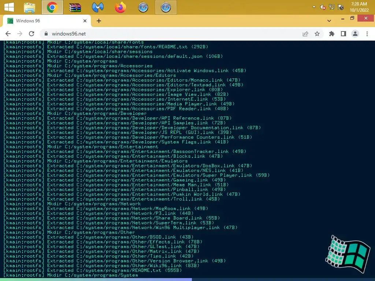Click the muted volume tray icon
This screenshot has width=375, height=281.
[x=323, y=7]
